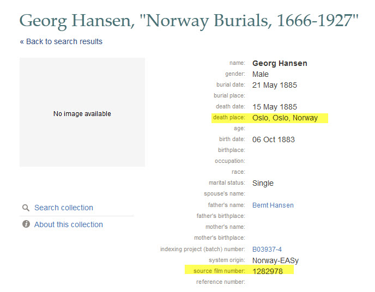Open the Search collection link
Image resolution: width=375 pixels, height=292 pixels.
point(64,208)
